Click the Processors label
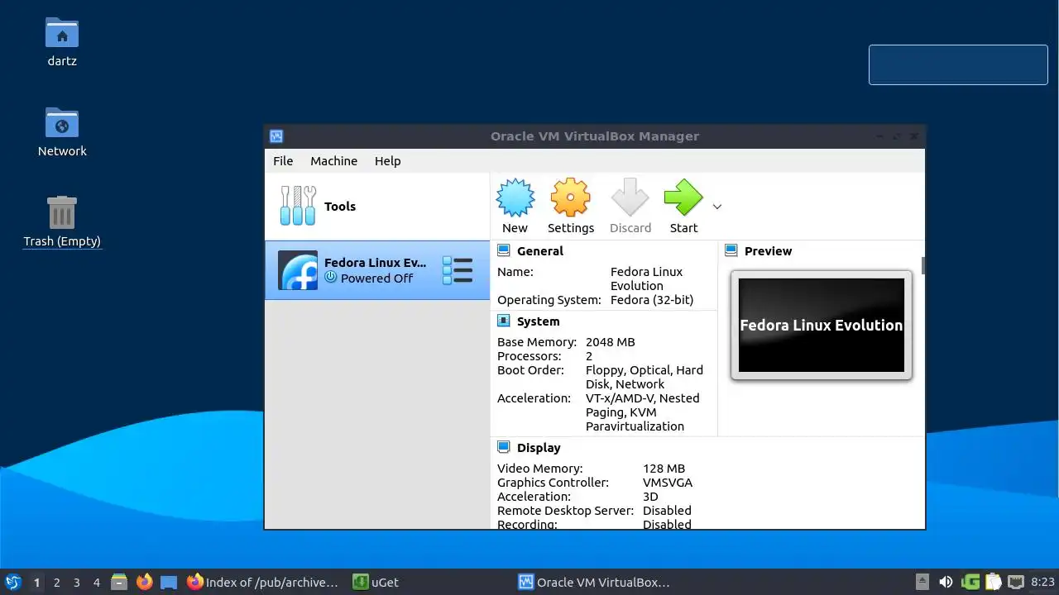 [x=529, y=356]
